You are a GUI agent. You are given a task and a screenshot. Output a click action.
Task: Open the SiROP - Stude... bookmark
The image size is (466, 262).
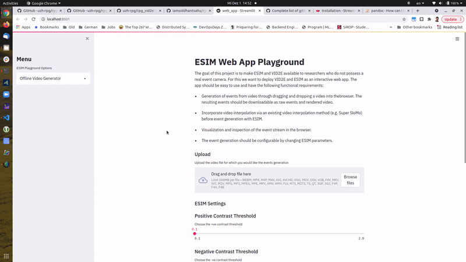[353, 27]
